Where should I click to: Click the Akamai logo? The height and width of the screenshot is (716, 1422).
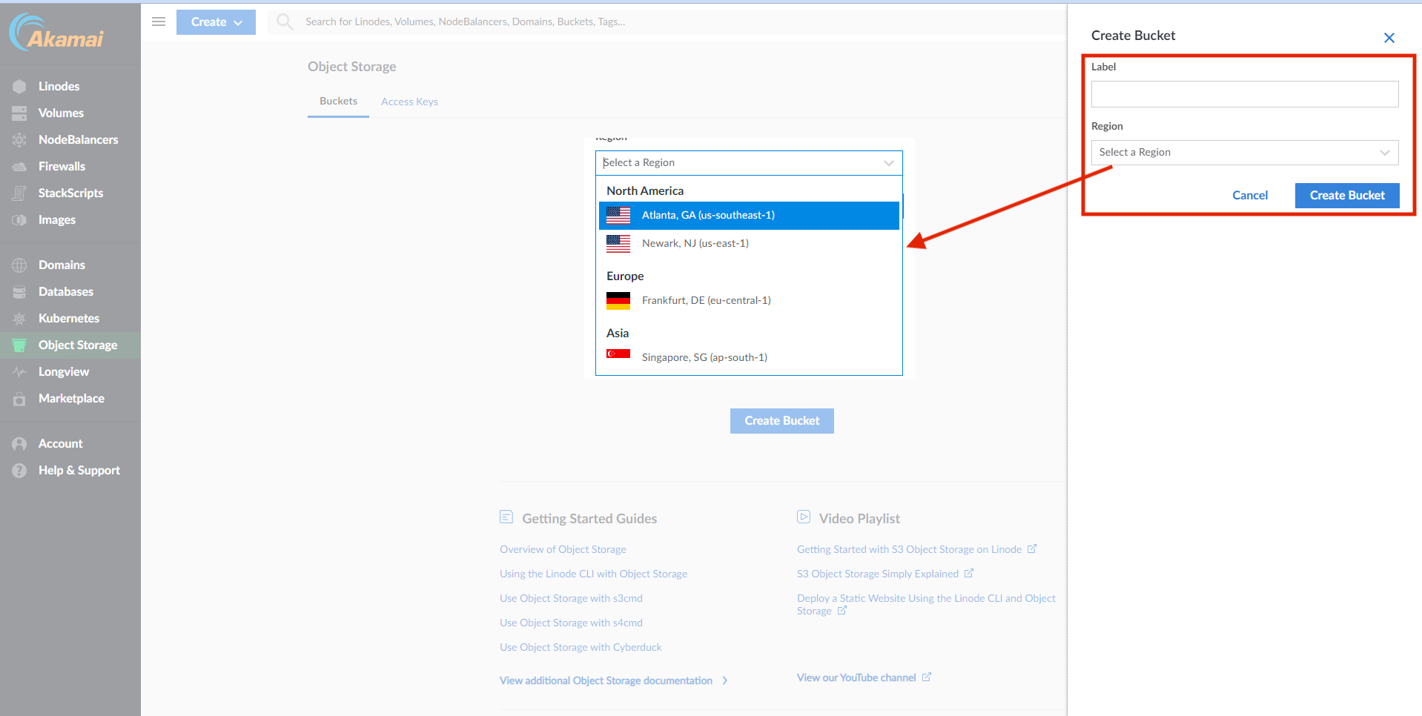(56, 33)
